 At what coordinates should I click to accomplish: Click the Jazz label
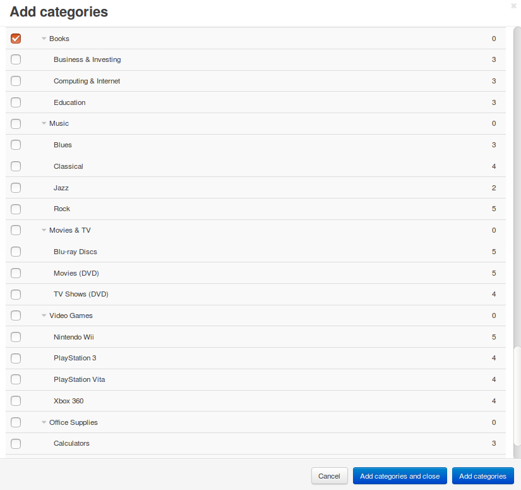[x=61, y=188]
